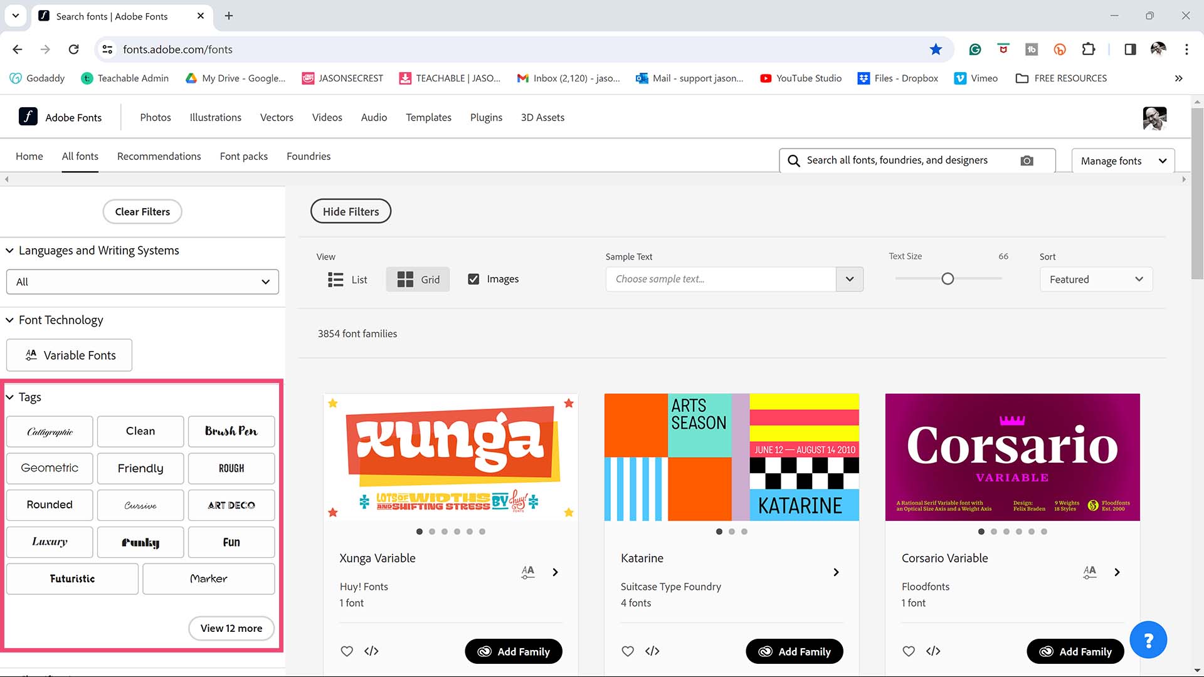Open the Sort Featured dropdown
The width and height of the screenshot is (1204, 677).
point(1096,280)
